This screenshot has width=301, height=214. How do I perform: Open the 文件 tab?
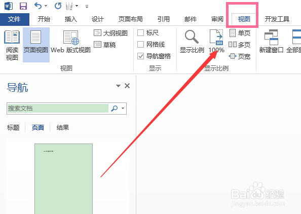(x=15, y=19)
